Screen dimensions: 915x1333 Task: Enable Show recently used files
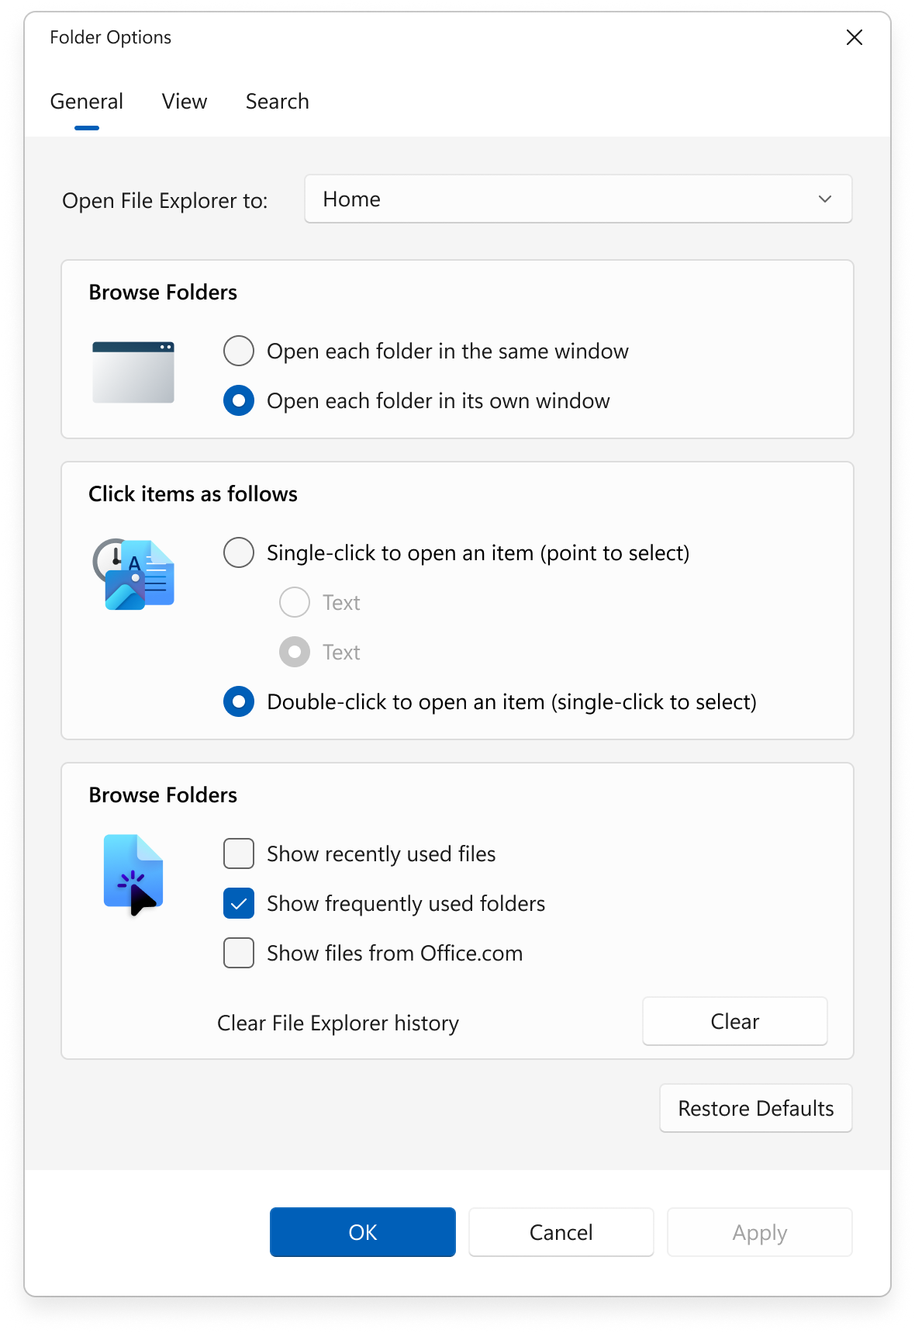238,853
